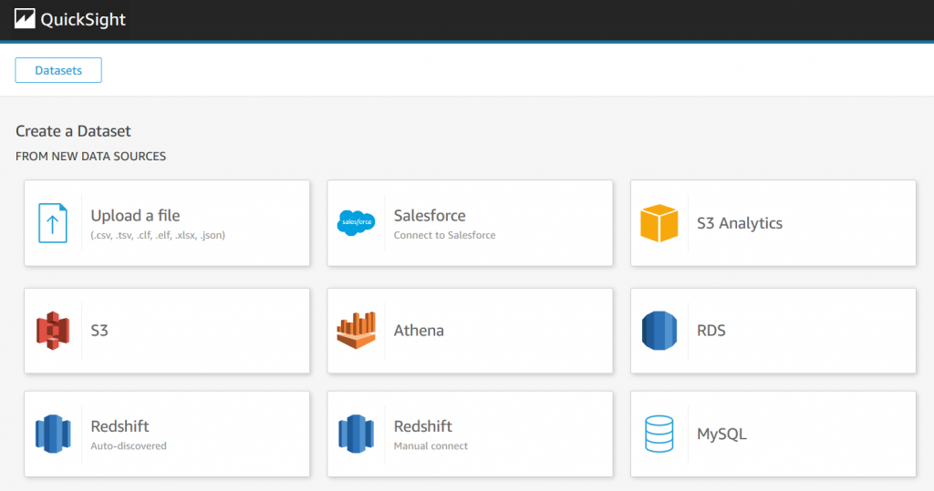
Task: Open the Datasets button
Action: click(58, 70)
